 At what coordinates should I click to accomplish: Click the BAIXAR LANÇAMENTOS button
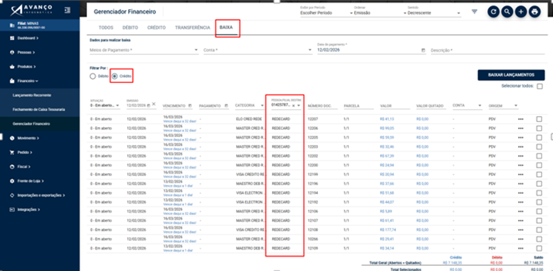pos(511,75)
